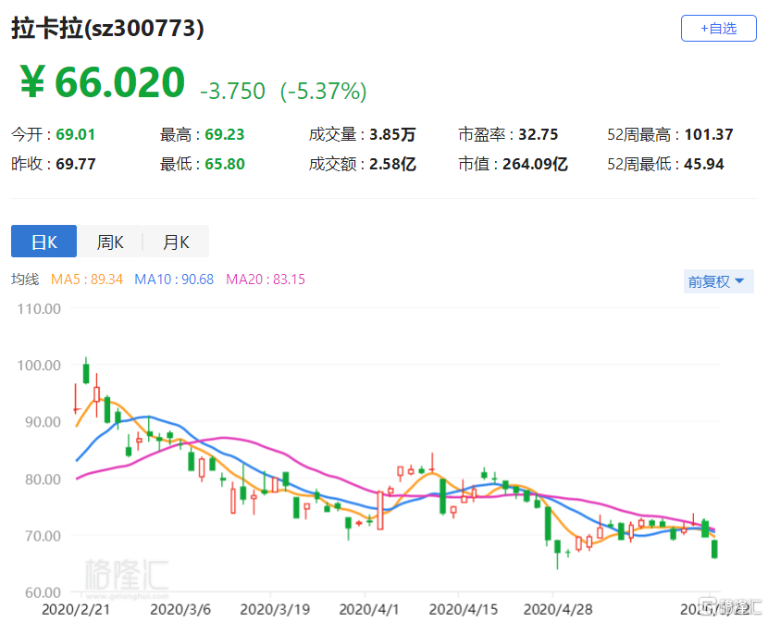Click the 60.00 y-axis label

coord(43,592)
